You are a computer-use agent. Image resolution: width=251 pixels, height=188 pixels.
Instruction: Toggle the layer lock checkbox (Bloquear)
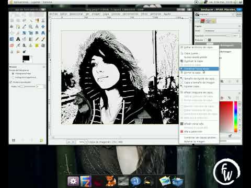point(206,40)
